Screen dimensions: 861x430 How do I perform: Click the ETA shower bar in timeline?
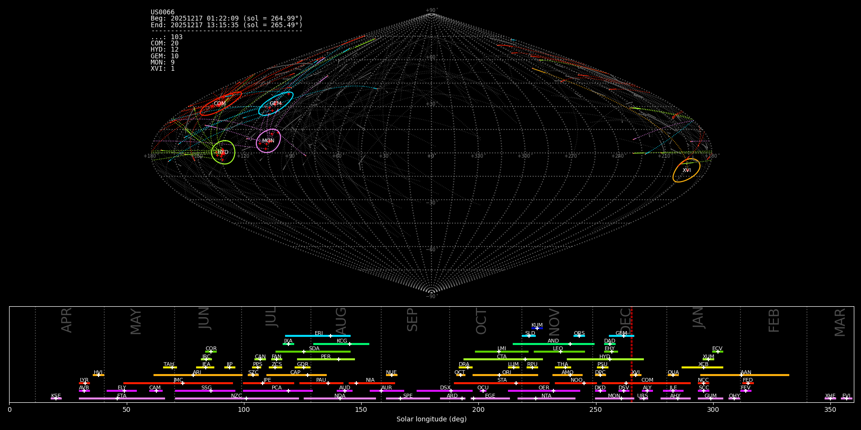pyautogui.click(x=122, y=398)
